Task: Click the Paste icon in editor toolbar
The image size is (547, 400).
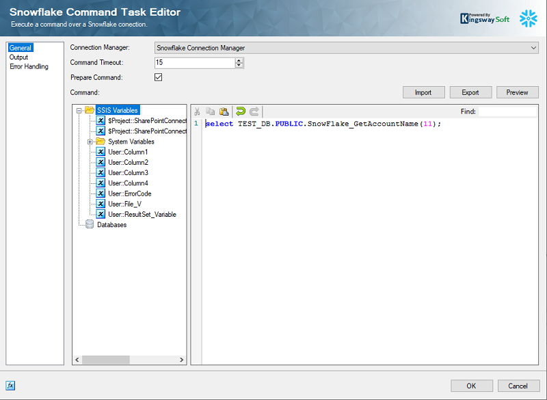Action: click(x=224, y=111)
